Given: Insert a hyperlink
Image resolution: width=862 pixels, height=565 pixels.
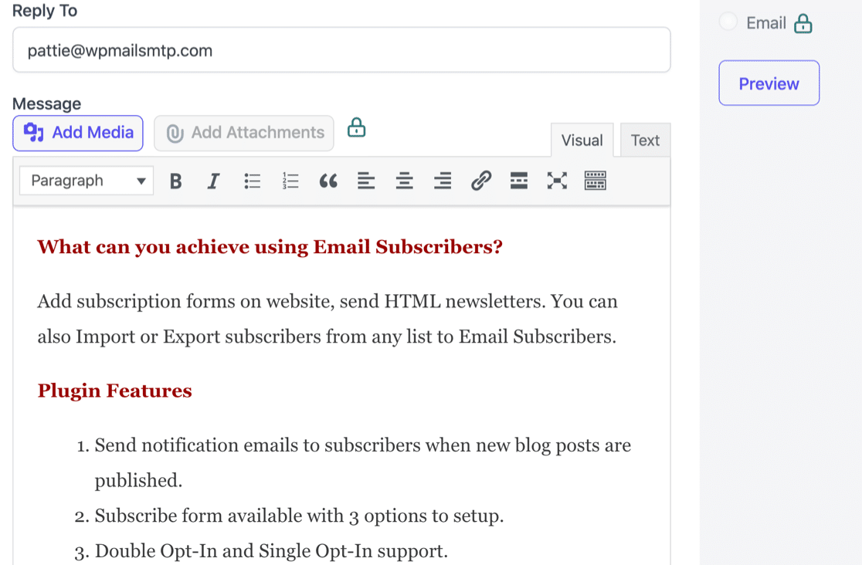Looking at the screenshot, I should tap(480, 181).
